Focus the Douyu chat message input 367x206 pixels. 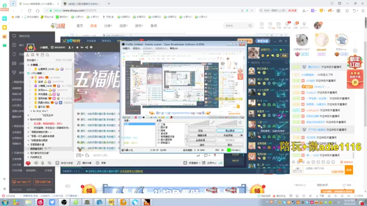click(x=324, y=170)
